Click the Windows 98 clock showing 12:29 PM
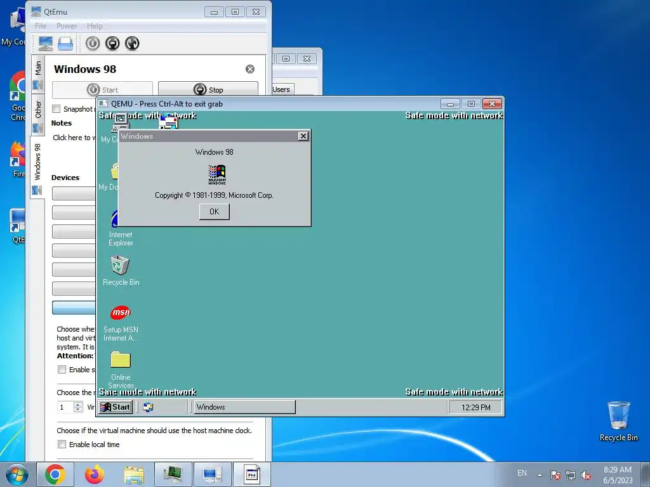This screenshot has width=650, height=487. [x=475, y=408]
